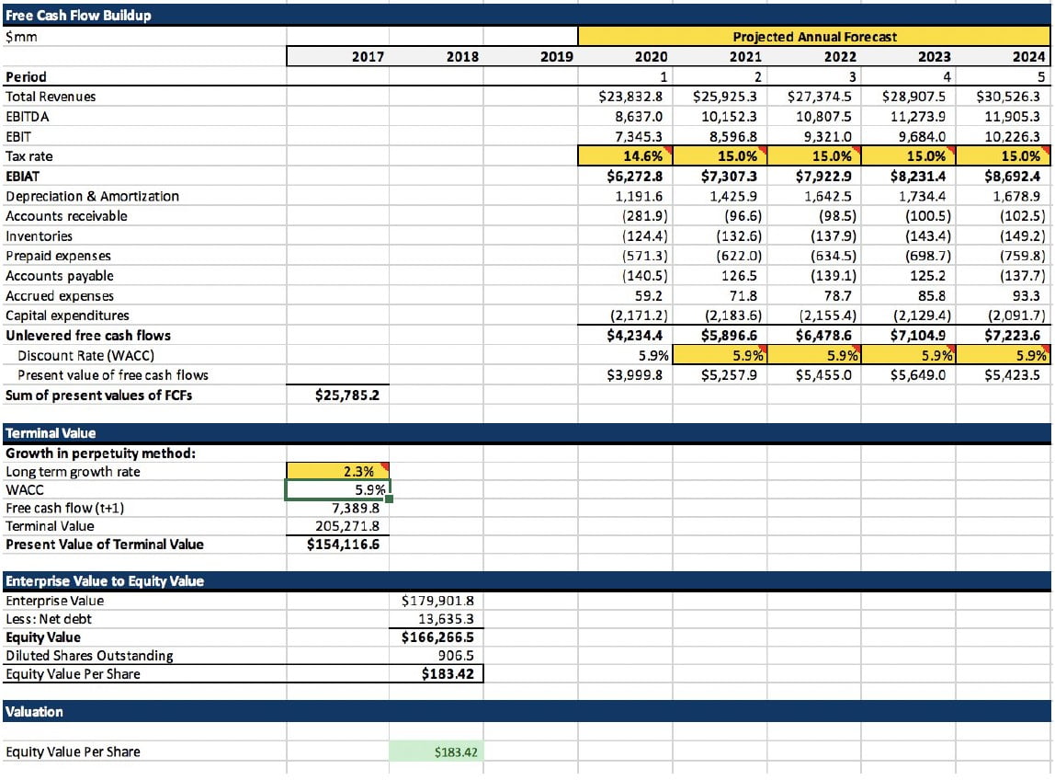Click the red comment indicator on 2020 tax rate

pyautogui.click(x=671, y=150)
